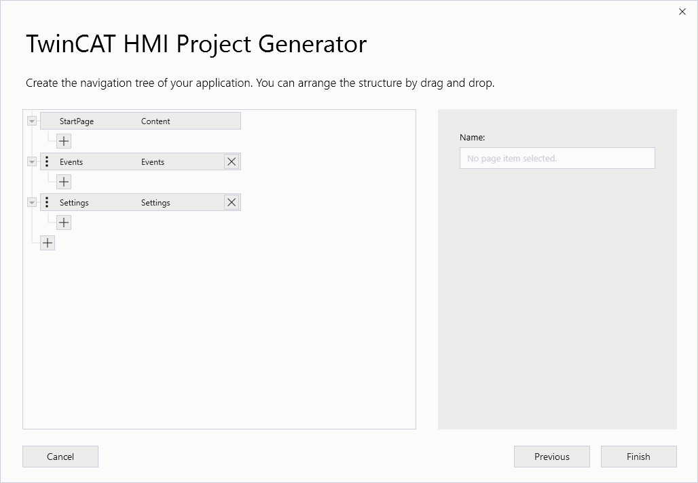Add a child page under Events
Image resolution: width=698 pixels, height=483 pixels.
(x=64, y=182)
